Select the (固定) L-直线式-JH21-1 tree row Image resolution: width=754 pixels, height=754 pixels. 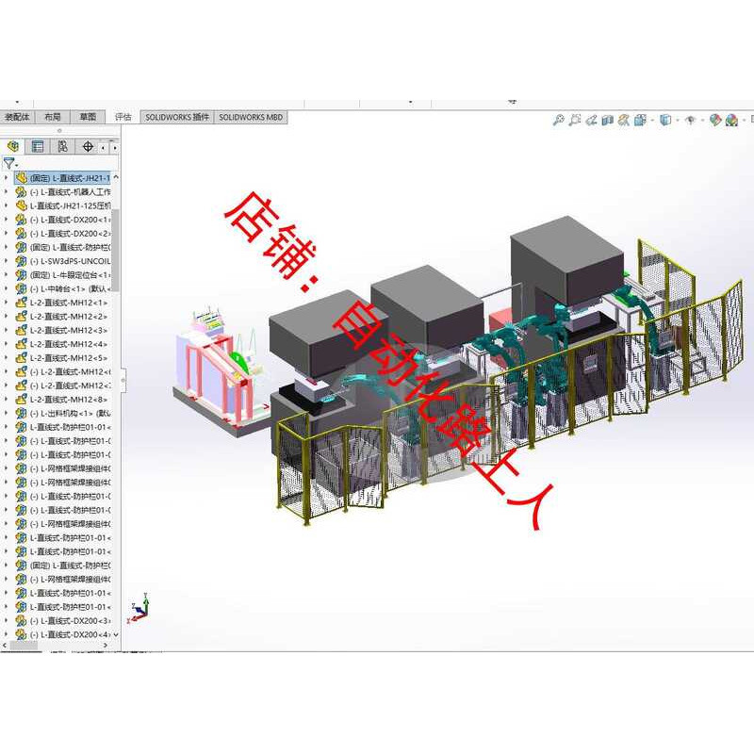click(x=62, y=178)
